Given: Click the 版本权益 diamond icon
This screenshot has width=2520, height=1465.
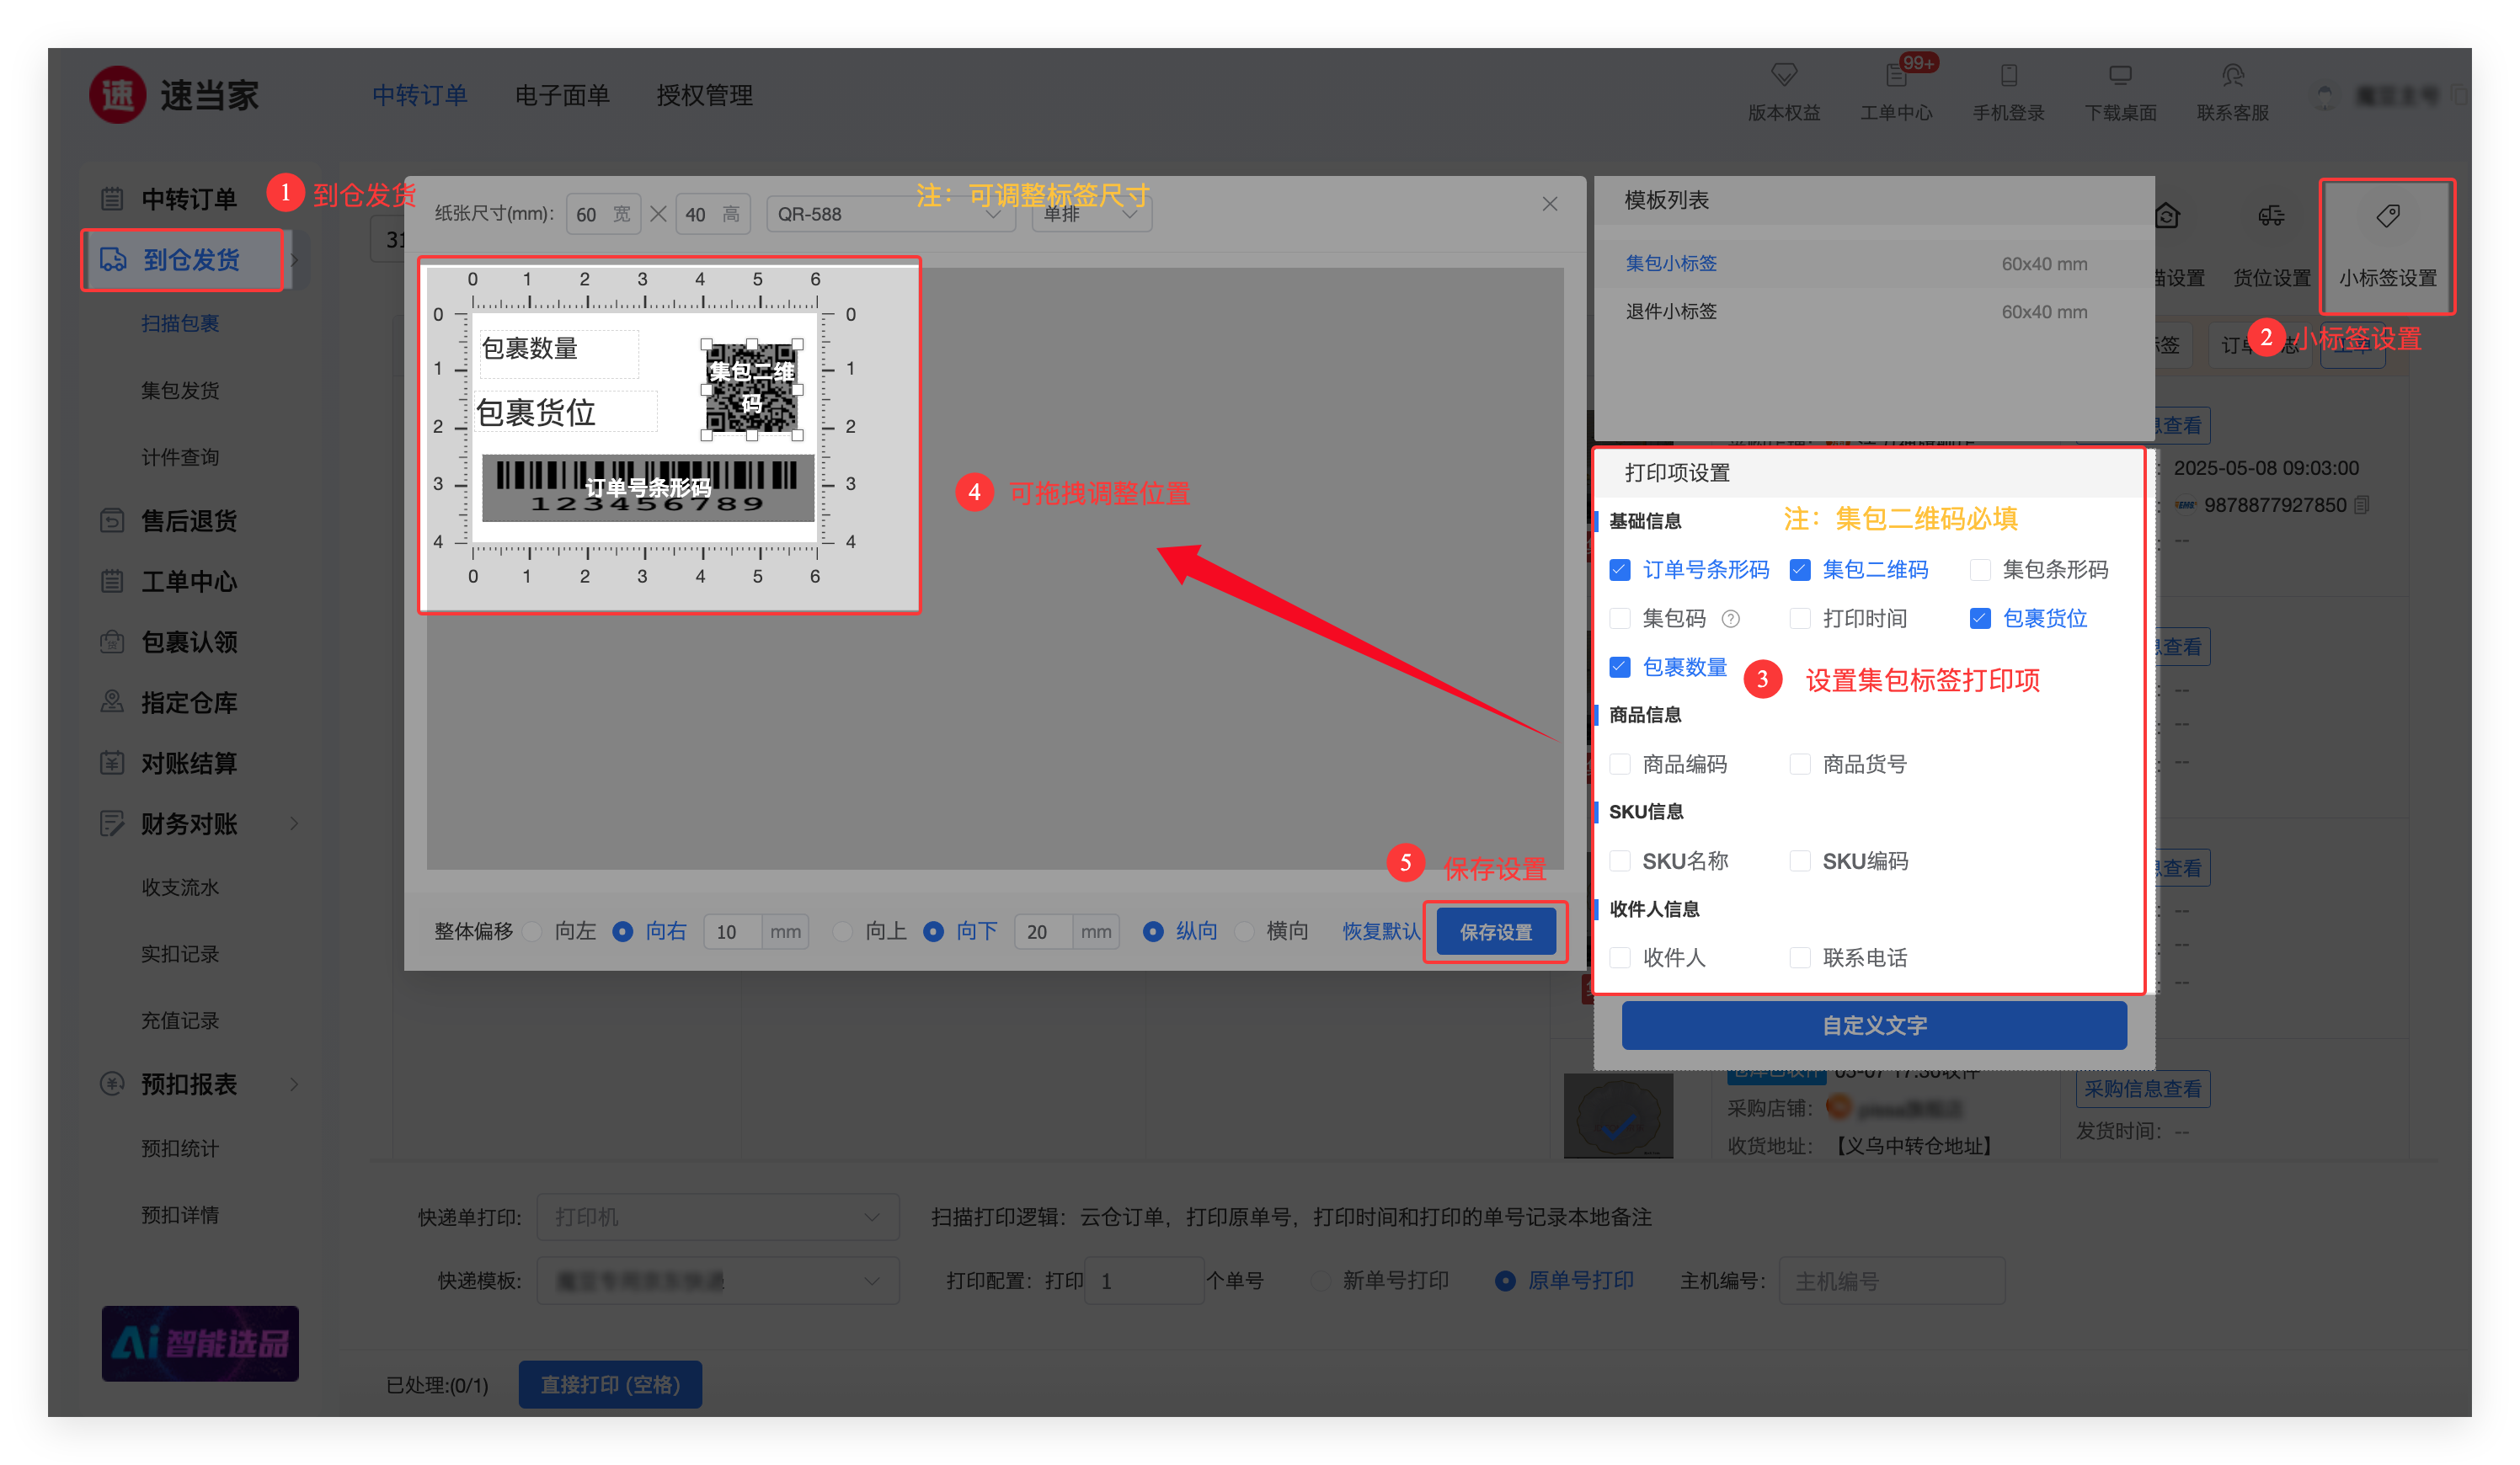Looking at the screenshot, I should tap(1784, 75).
